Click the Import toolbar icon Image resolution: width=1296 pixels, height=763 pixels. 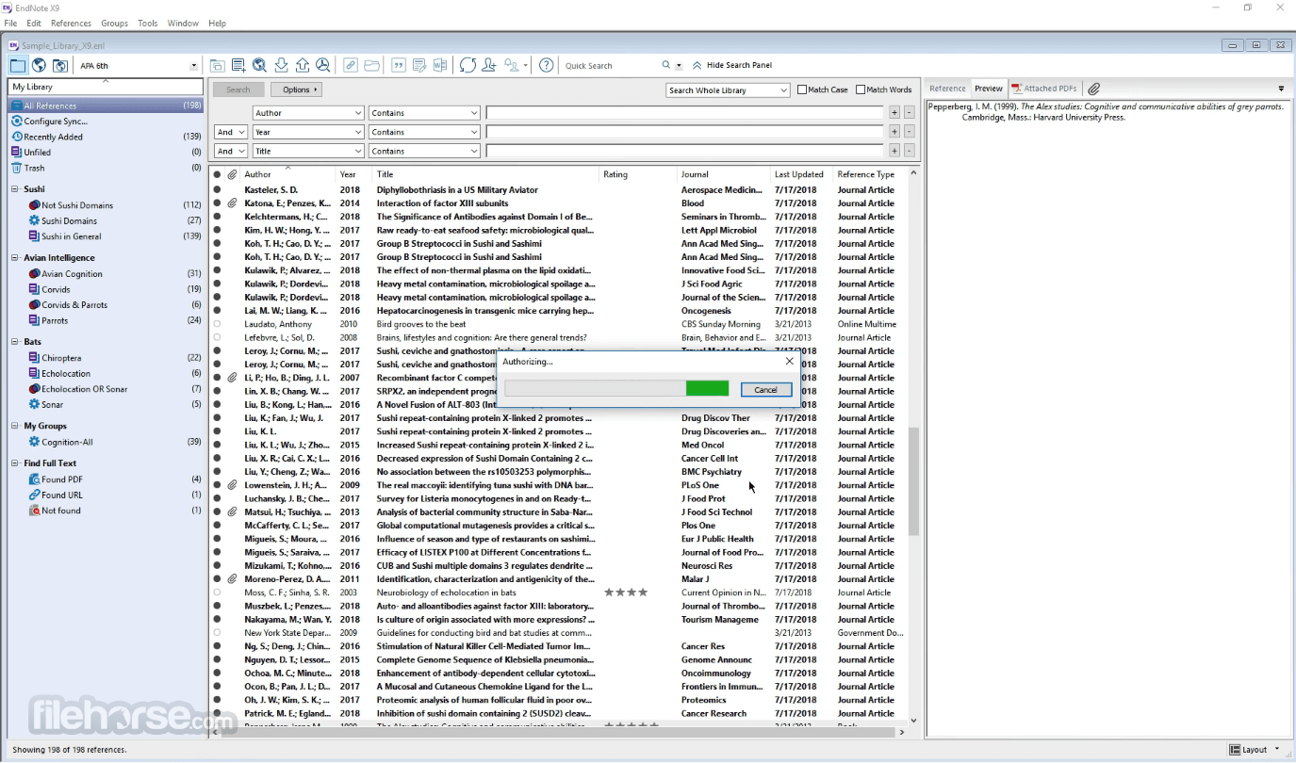[x=281, y=65]
